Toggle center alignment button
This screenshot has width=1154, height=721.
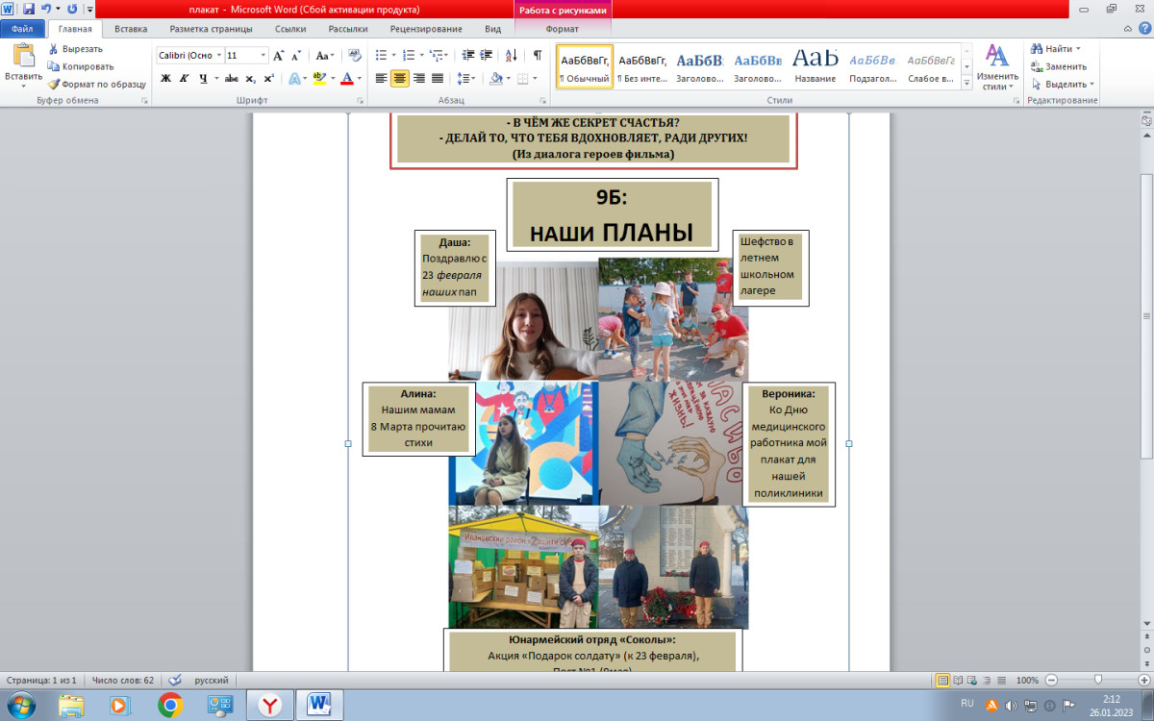pos(400,79)
